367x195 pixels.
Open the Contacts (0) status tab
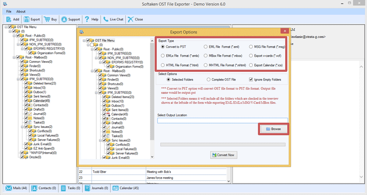click(x=44, y=188)
